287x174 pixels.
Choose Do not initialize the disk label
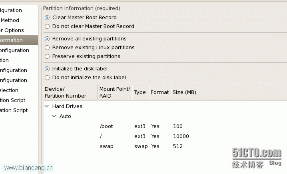click(x=47, y=78)
